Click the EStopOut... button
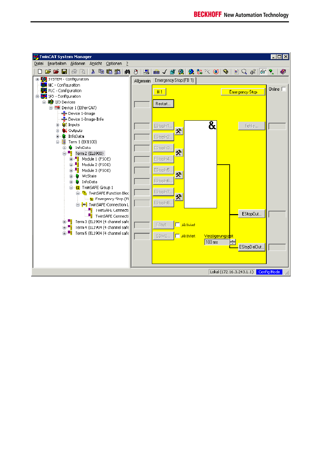The width and height of the screenshot is (327, 464). click(x=252, y=214)
